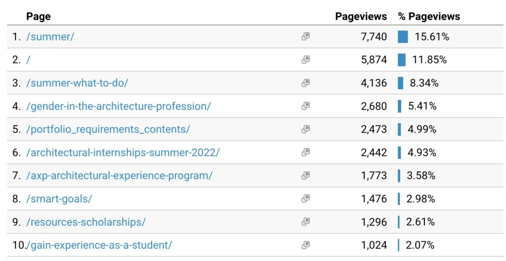Open the /smart-goals/ page link
Screen dimensions: 506x261
click(x=59, y=198)
